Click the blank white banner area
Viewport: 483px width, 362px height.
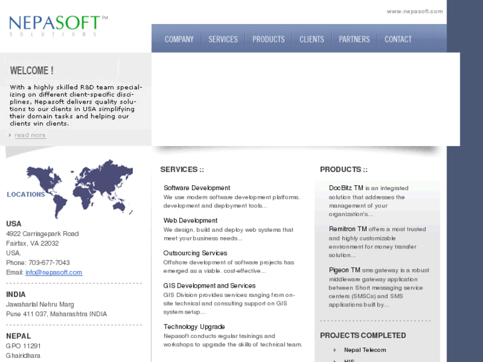click(306, 99)
